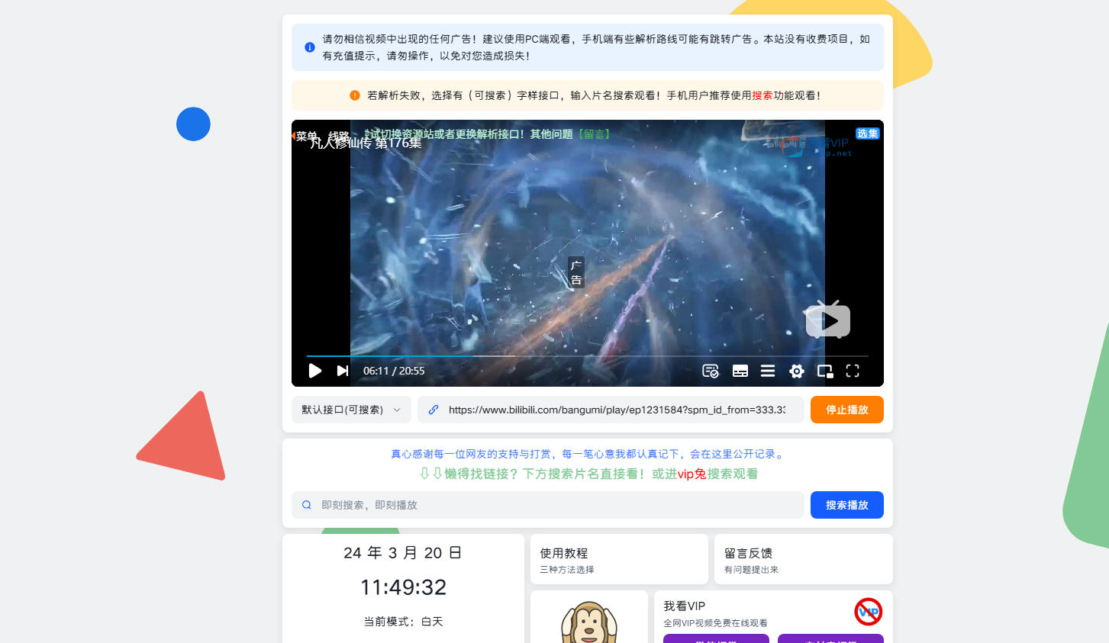Play the video with the play button

click(315, 371)
